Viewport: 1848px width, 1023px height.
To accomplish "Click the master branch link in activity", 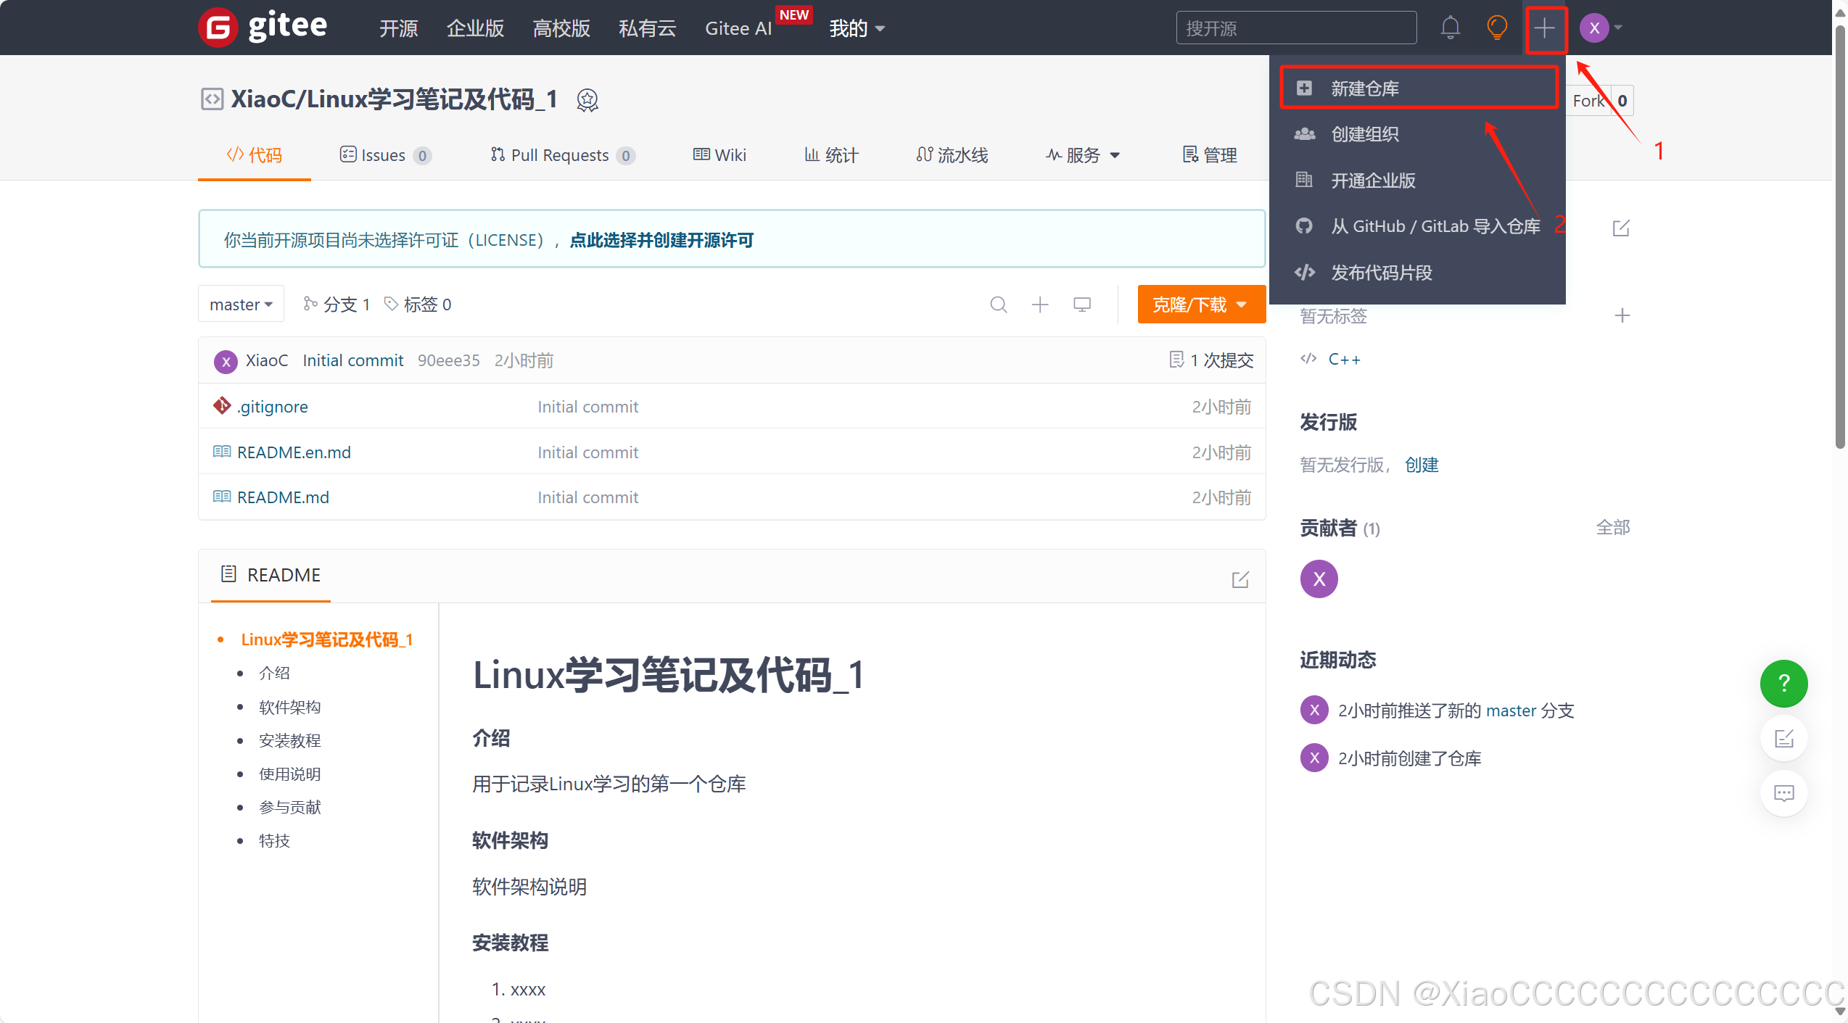I will pyautogui.click(x=1511, y=711).
